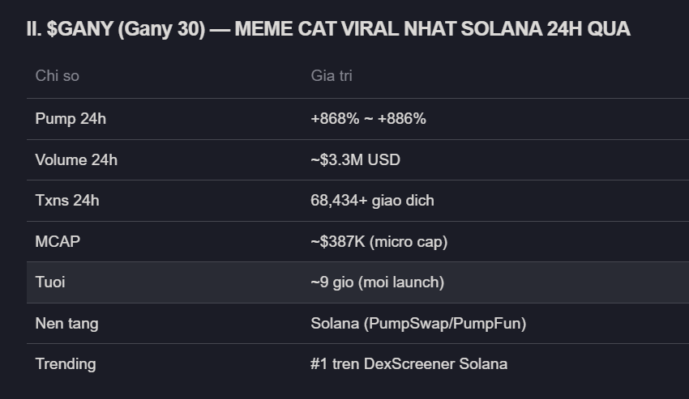Click the '#1' rank in the Trending row
Viewport: 689px width, 399px height.
[318, 364]
